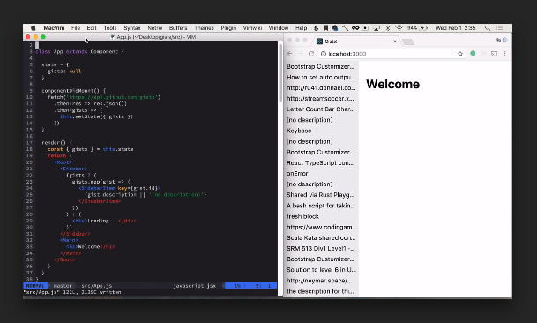
Task: Close the Gists tab in Chrome
Action: click(x=394, y=41)
